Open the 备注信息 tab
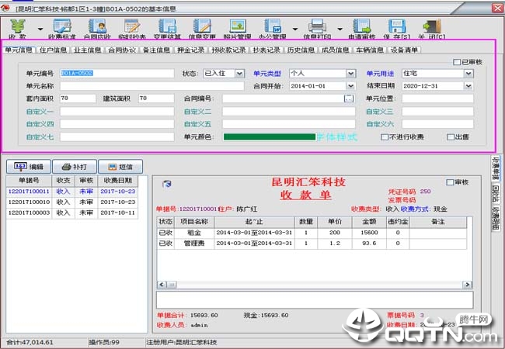The image size is (505, 349). (x=156, y=50)
